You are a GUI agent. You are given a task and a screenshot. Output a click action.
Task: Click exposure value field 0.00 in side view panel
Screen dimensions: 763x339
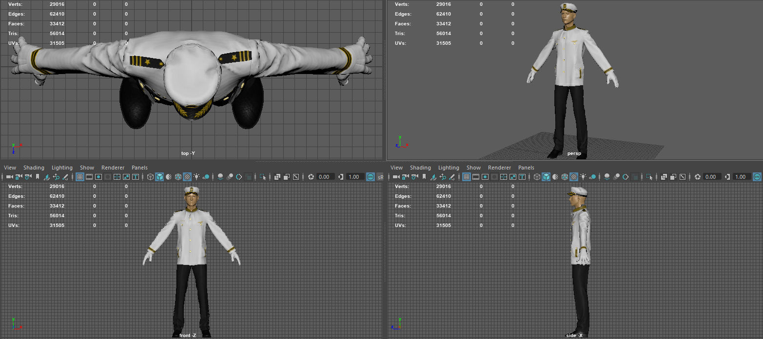(712, 177)
